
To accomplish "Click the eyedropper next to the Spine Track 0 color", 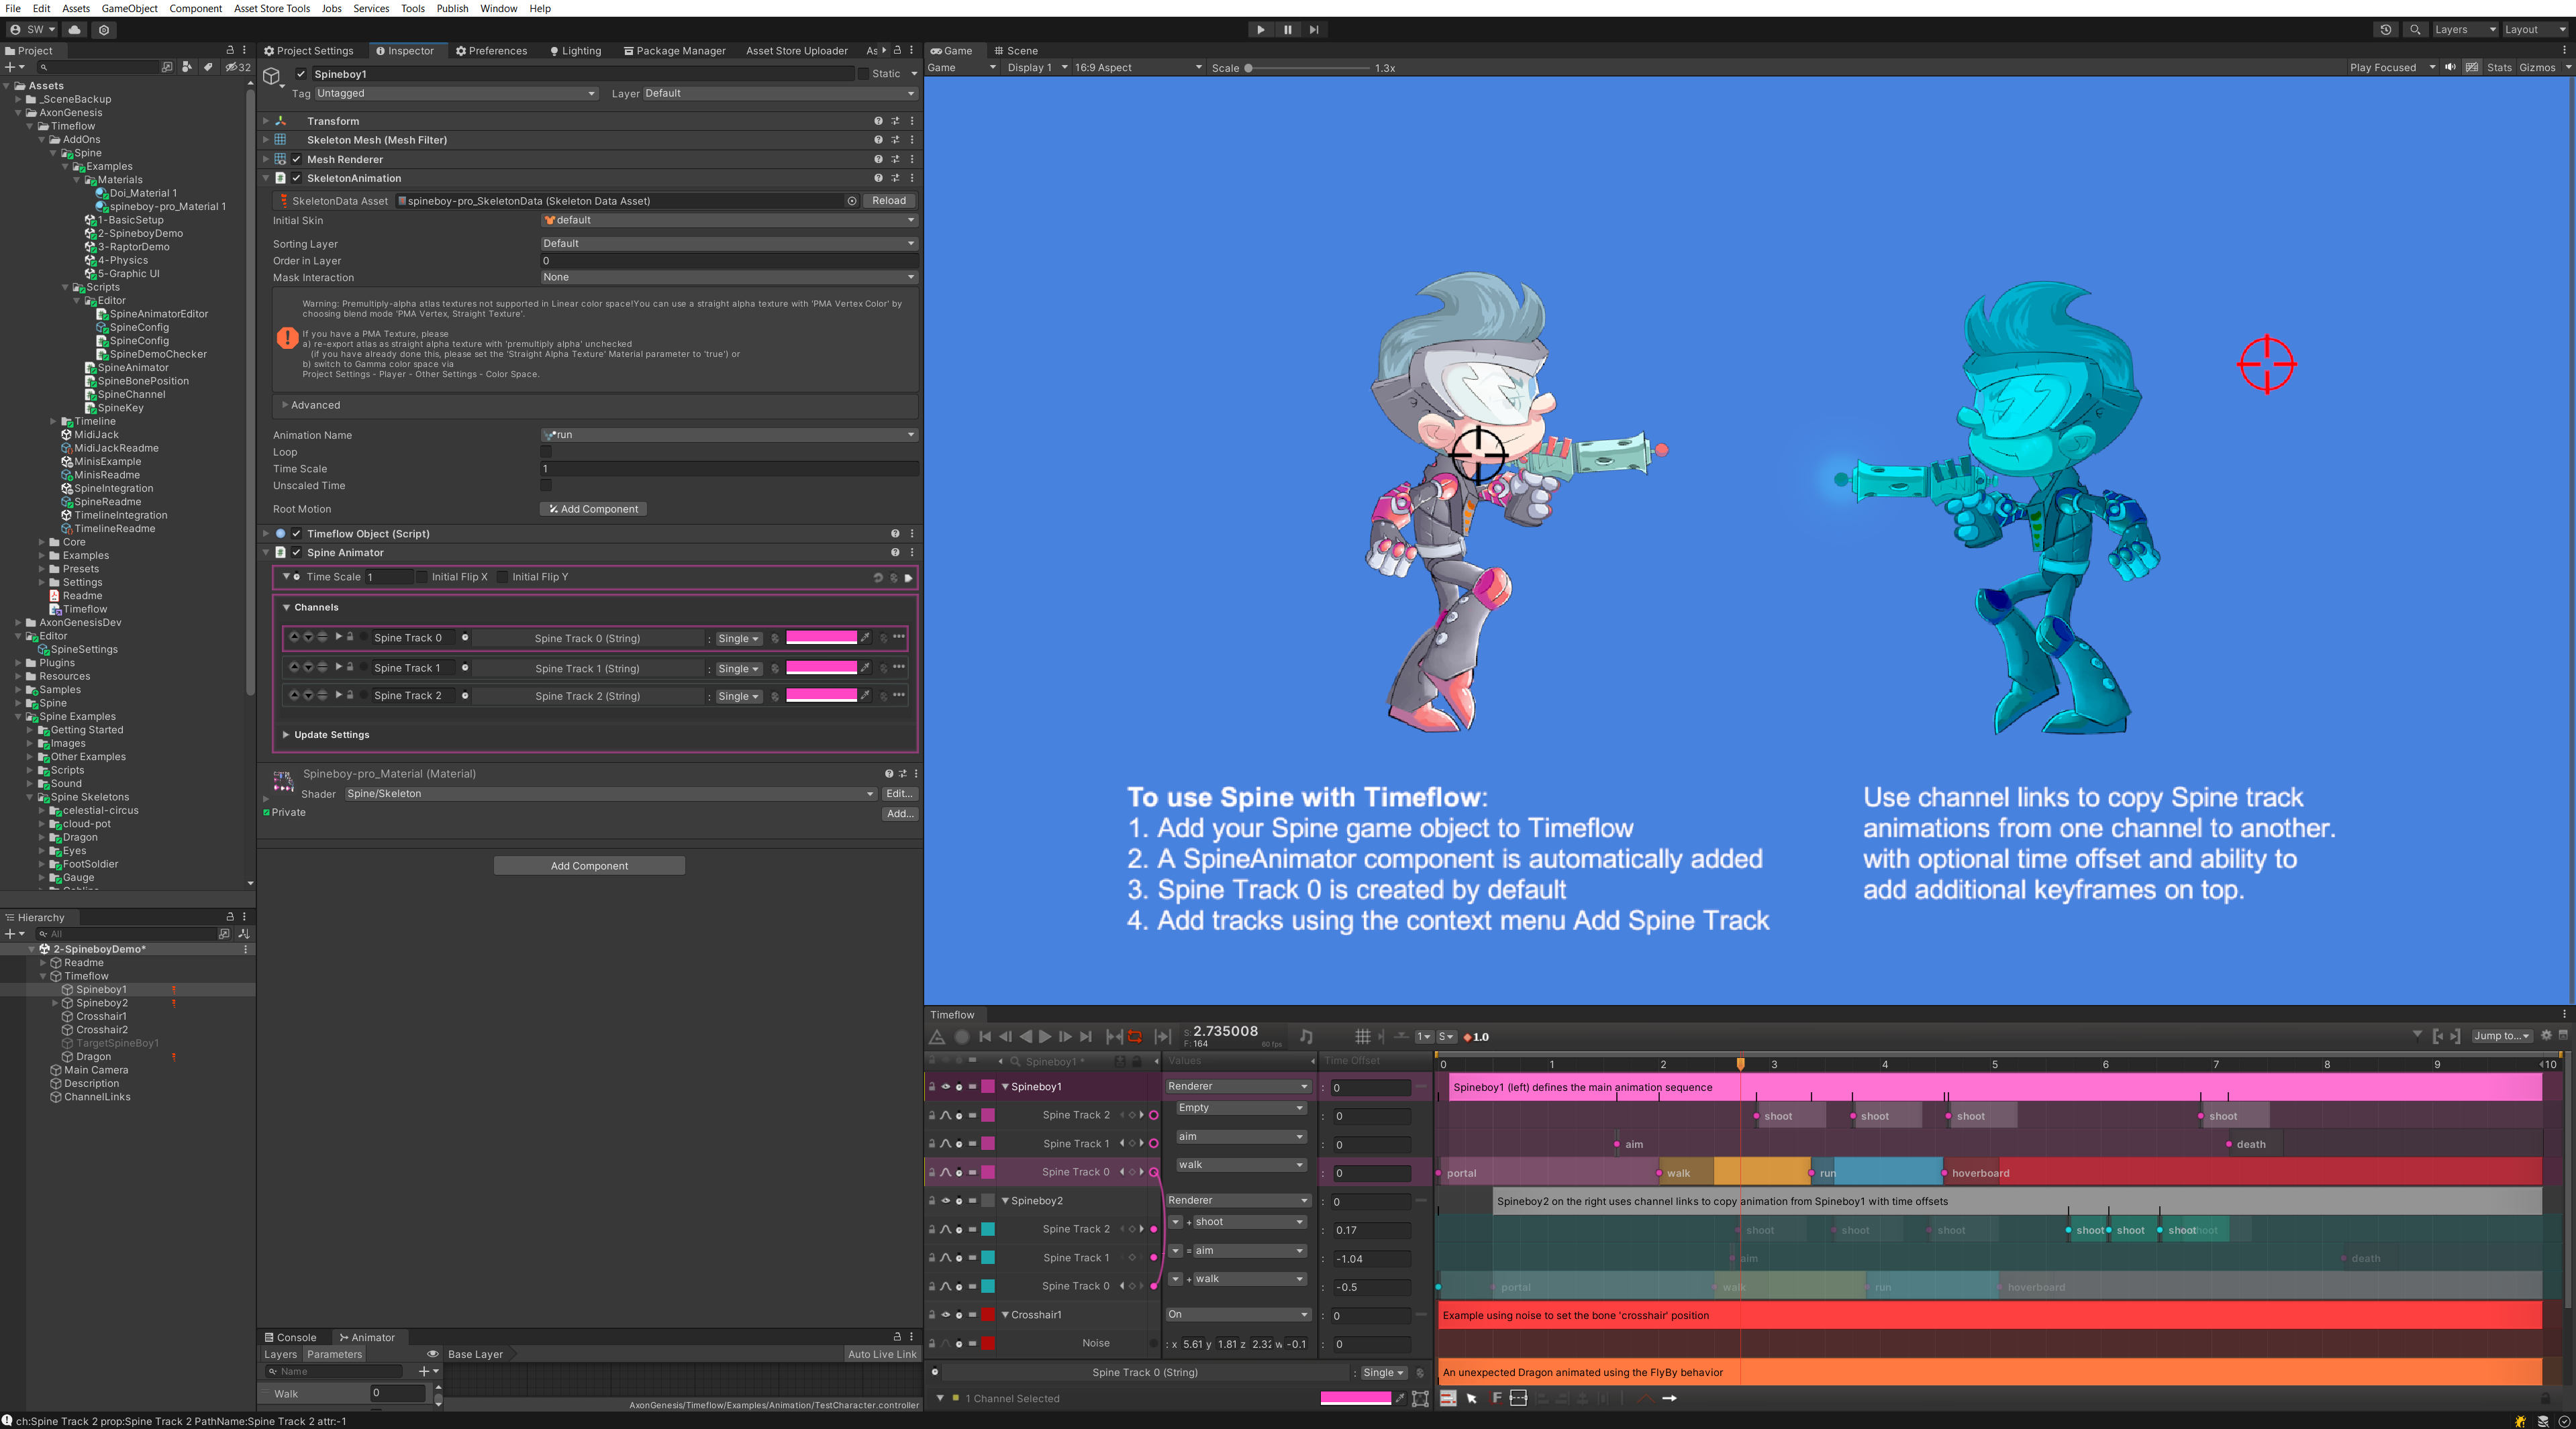I will point(866,637).
